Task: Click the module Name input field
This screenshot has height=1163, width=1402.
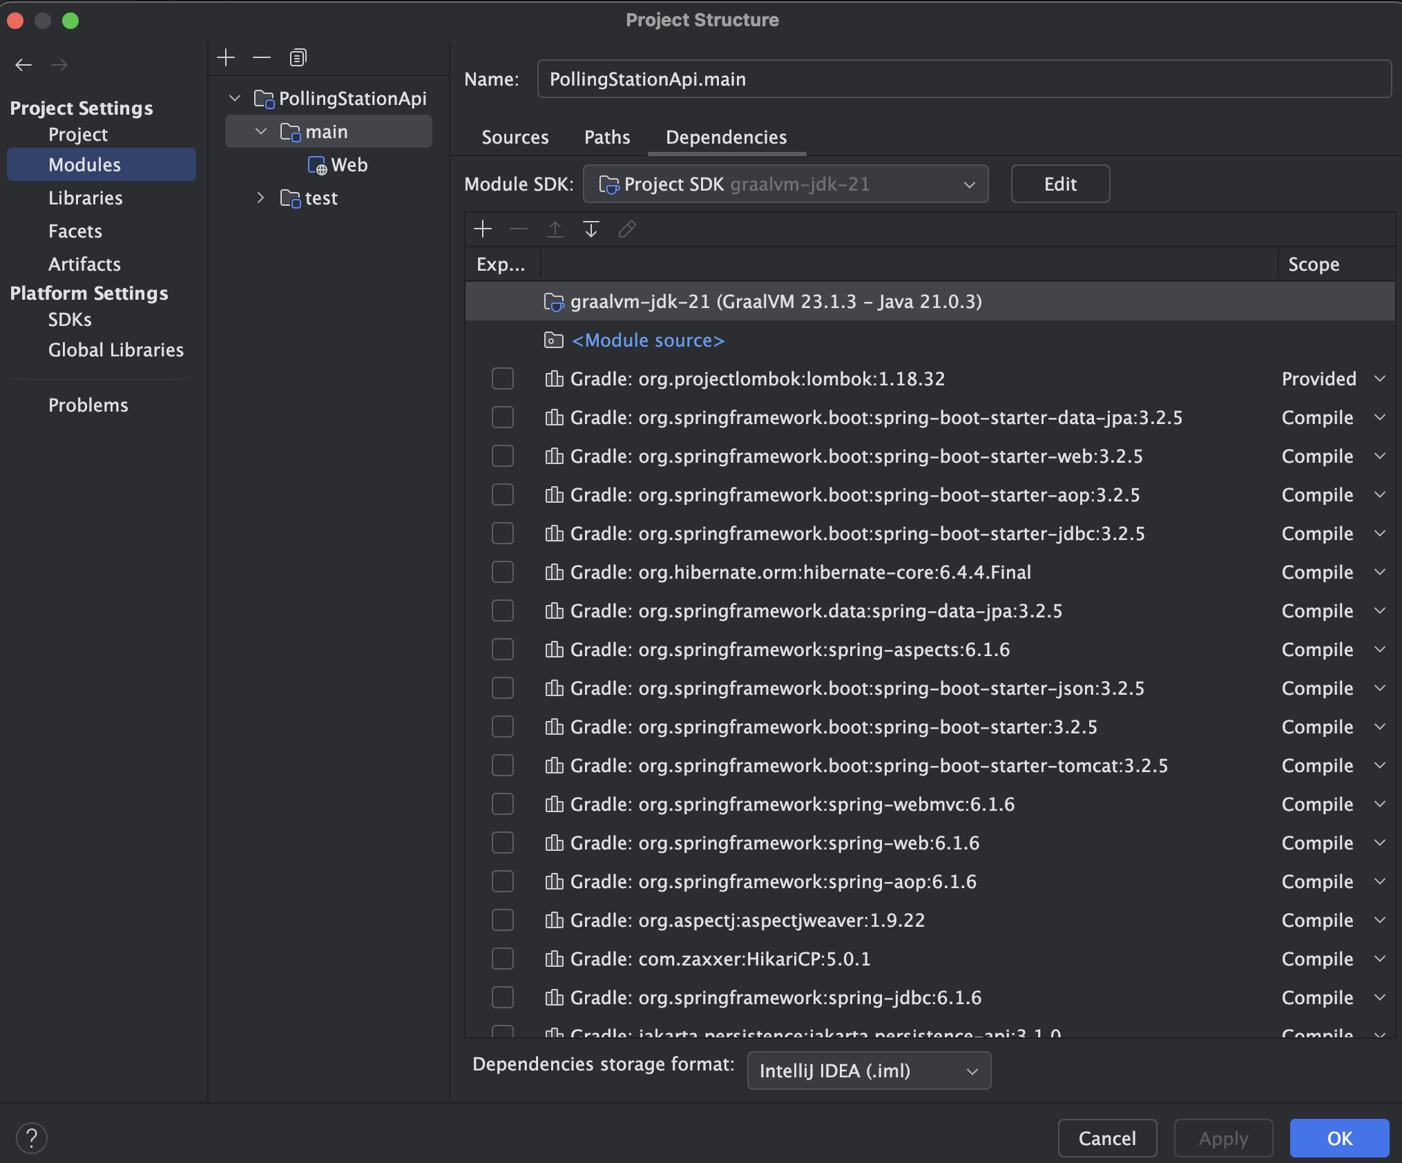Action: pos(964,79)
